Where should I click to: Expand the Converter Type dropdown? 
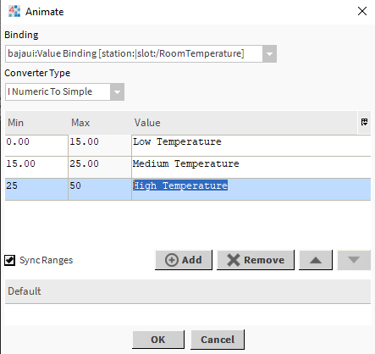point(117,91)
